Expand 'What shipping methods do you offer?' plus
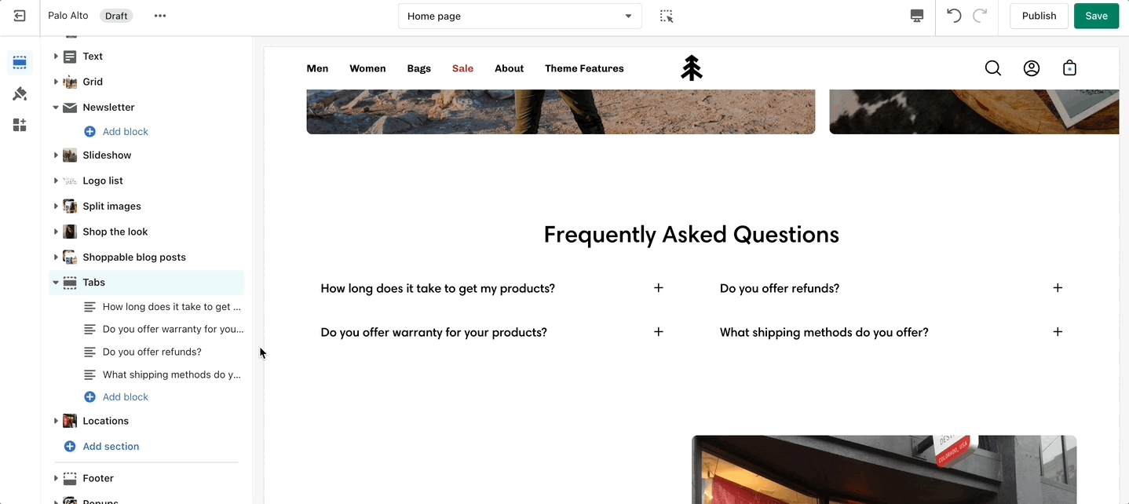Screen dimensions: 1129x504 (1058, 332)
